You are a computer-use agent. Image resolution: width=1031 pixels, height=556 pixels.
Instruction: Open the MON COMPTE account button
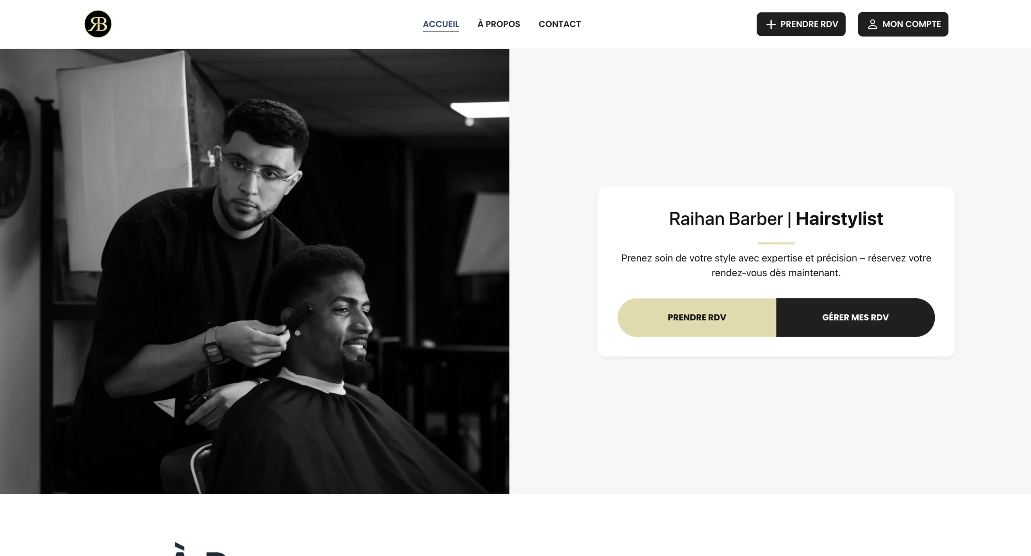(x=903, y=24)
